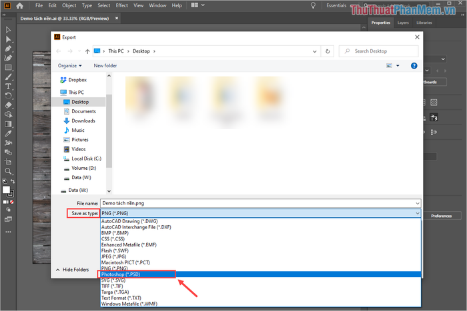Expand the File name dropdown arrow
The height and width of the screenshot is (311, 467).
pos(418,203)
